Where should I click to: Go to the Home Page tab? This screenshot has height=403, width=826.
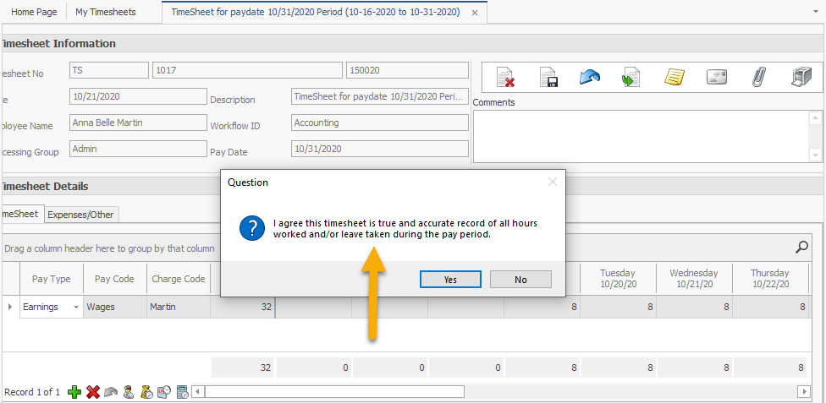35,13
